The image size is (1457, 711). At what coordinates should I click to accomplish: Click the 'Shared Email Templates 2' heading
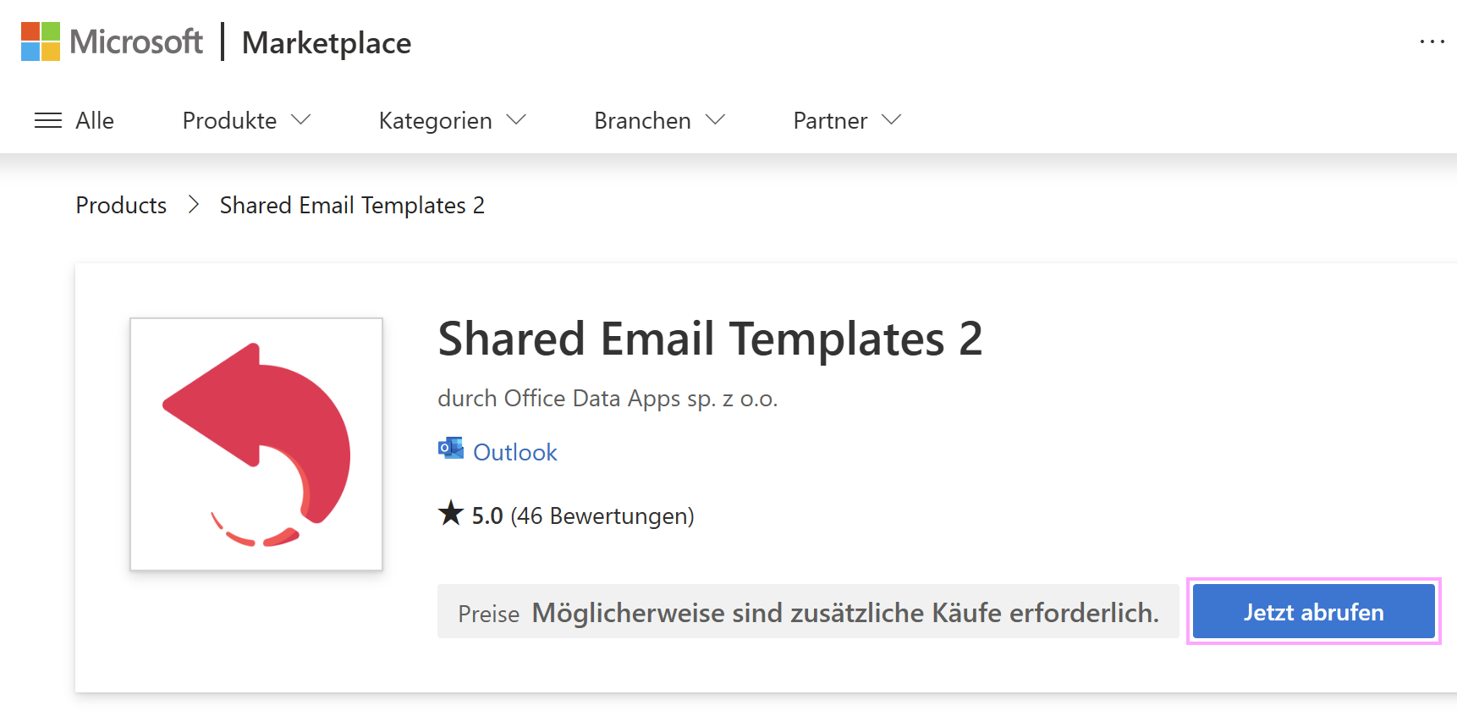click(x=710, y=339)
